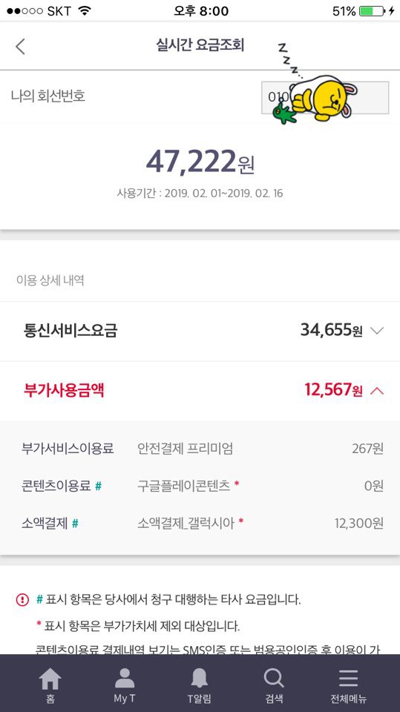Tap the 12,300원 소액결제 amount
The image size is (400, 712).
coord(359,524)
